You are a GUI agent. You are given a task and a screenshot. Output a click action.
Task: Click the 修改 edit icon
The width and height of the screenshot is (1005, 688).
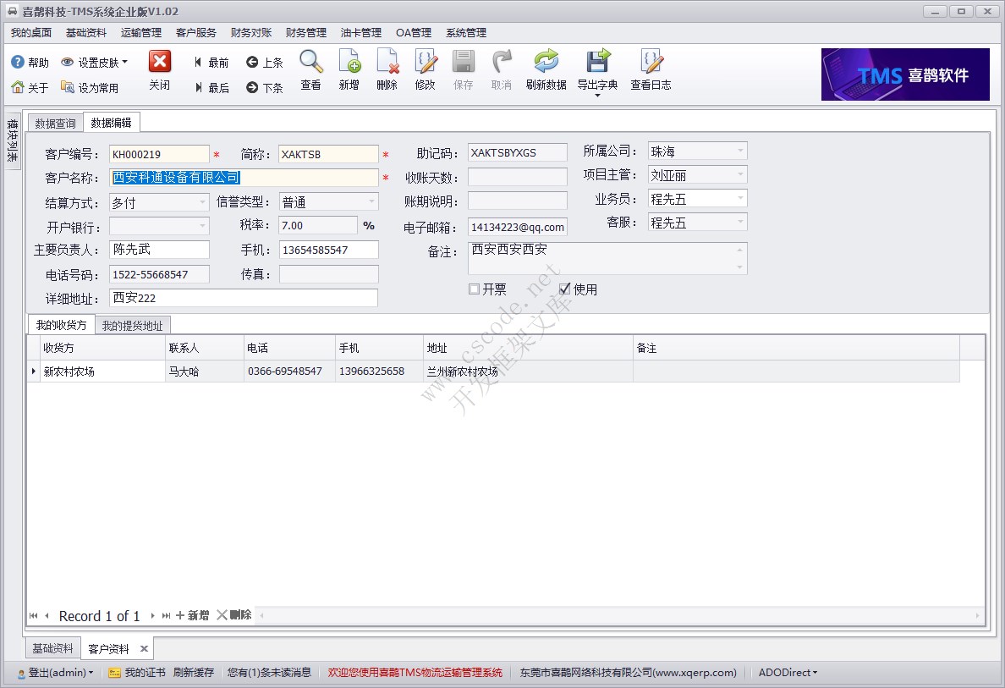(426, 62)
